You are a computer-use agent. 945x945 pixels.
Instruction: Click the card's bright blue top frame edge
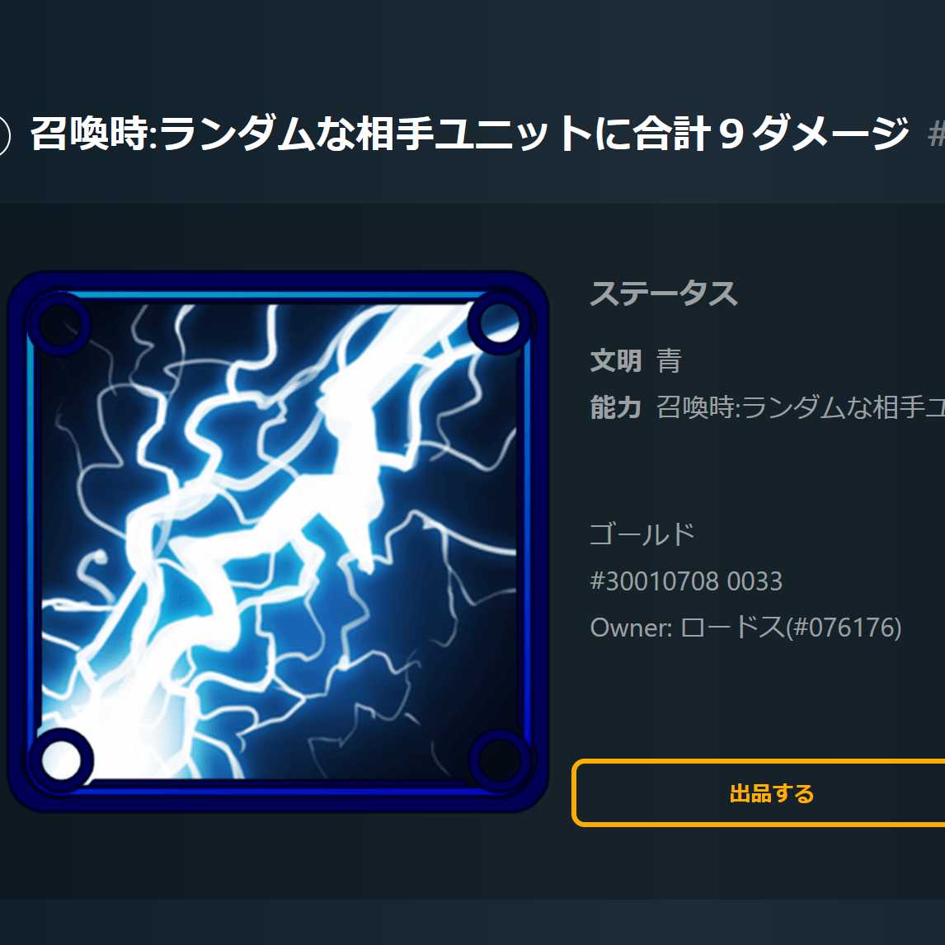pyautogui.click(x=277, y=295)
